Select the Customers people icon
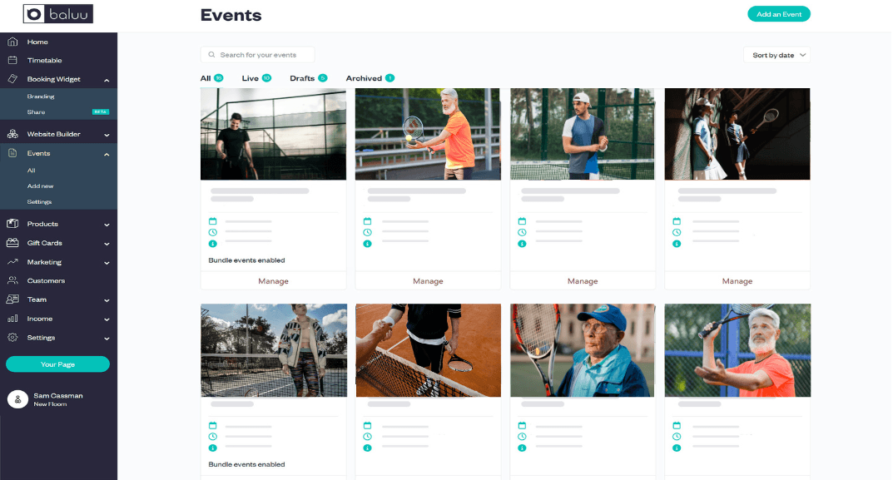The image size is (893, 480). [x=12, y=281]
